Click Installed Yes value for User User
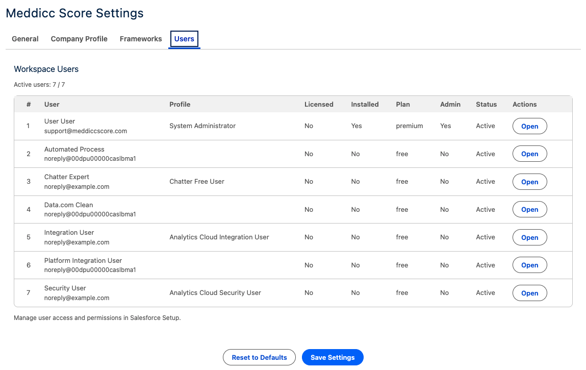This screenshot has width=586, height=370. pos(356,126)
